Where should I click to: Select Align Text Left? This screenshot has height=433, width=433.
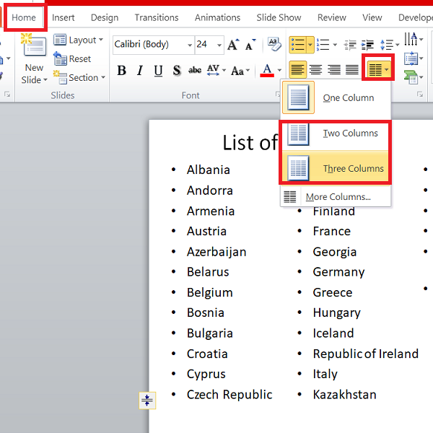click(x=297, y=69)
